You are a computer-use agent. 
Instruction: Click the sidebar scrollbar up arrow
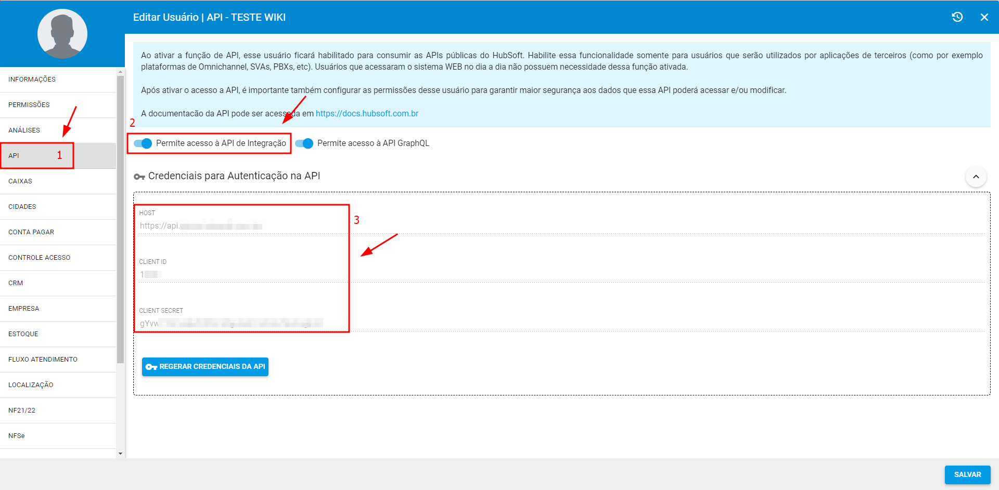pos(121,72)
